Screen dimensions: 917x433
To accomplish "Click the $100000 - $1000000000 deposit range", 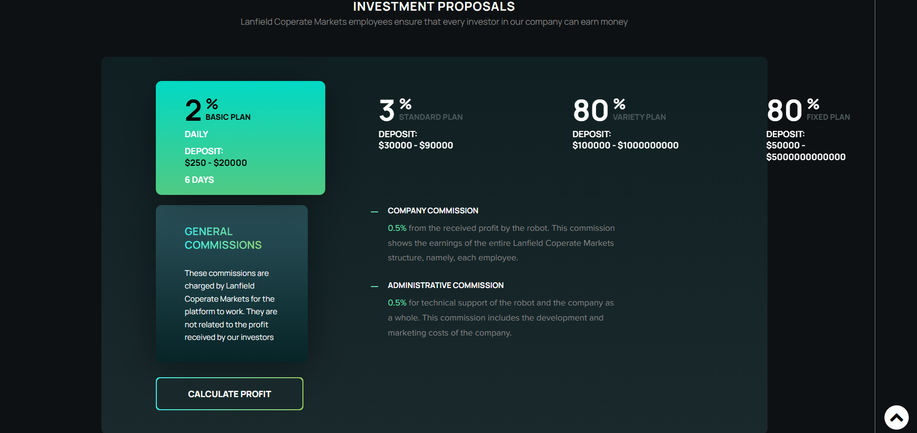I will pos(625,145).
